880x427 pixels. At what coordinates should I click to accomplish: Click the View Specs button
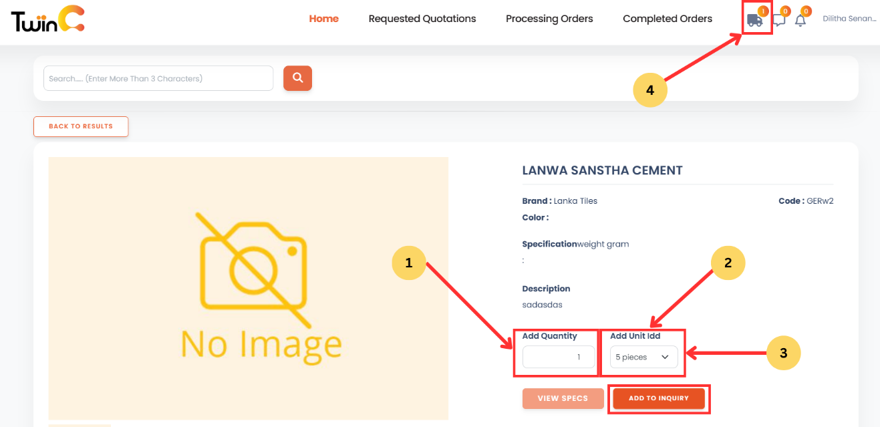tap(563, 398)
